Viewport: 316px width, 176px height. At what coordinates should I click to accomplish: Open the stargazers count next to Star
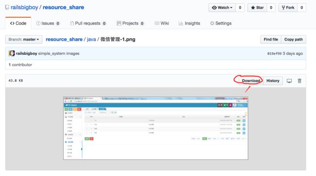tap(271, 8)
